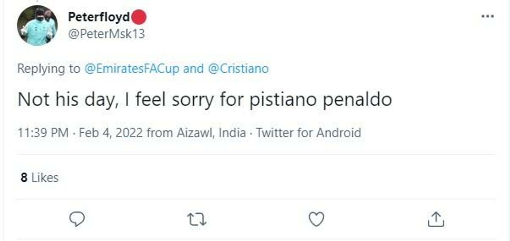Retweet this tweet using the retweet icon
The width and height of the screenshot is (510, 241).
[197, 219]
